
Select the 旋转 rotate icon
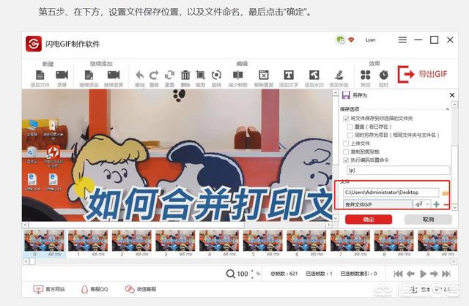tap(216, 75)
